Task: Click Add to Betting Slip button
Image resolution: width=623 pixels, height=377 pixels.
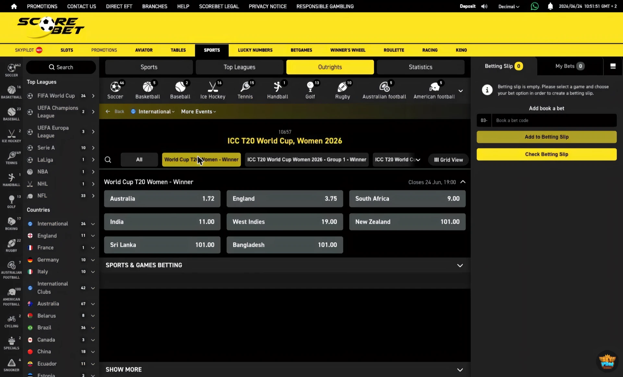Action: click(546, 137)
